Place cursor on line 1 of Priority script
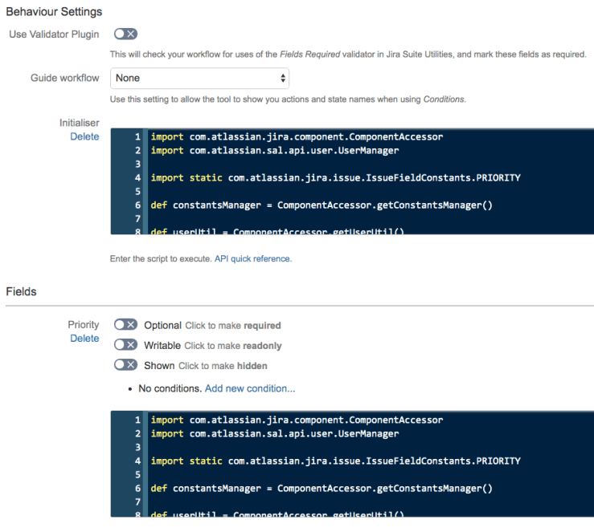This screenshot has height=528, width=594. pos(297,420)
